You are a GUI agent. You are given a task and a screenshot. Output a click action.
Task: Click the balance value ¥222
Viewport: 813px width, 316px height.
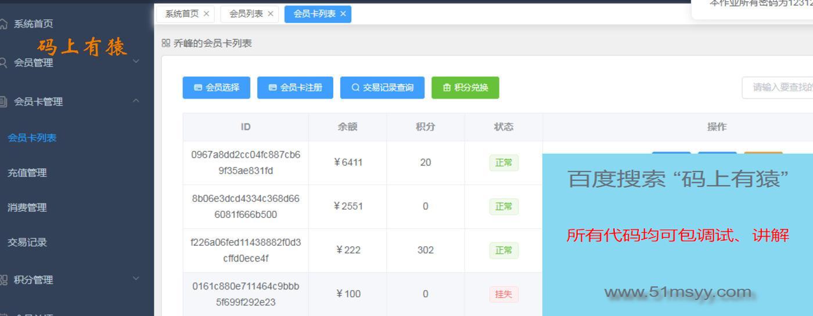click(348, 250)
